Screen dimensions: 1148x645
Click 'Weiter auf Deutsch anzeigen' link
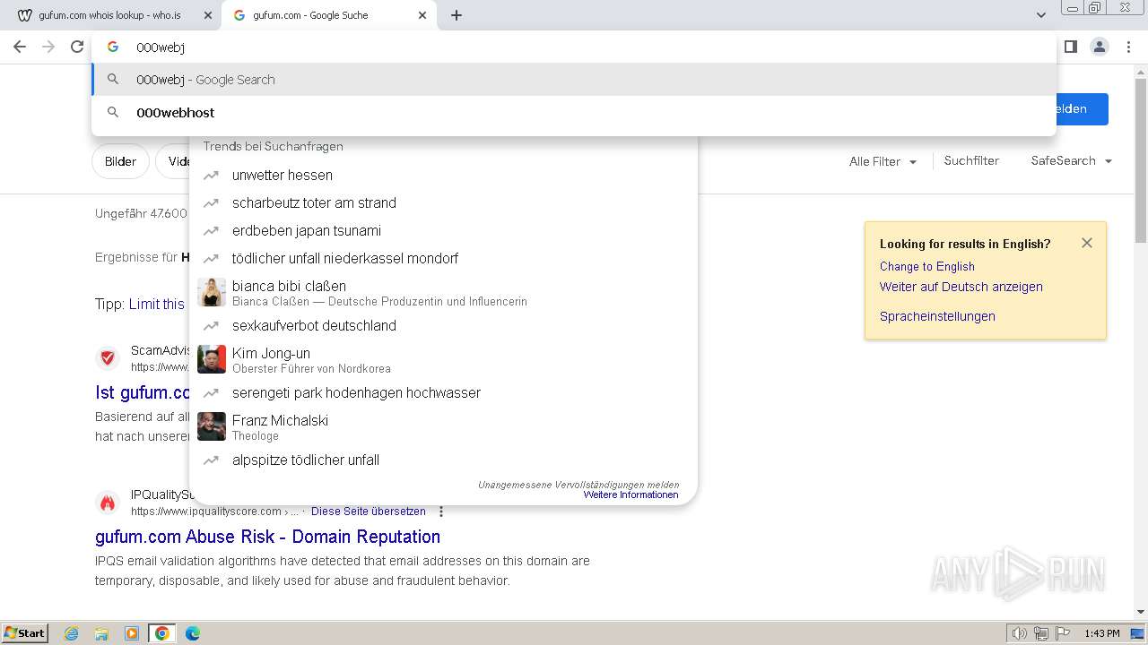coord(961,288)
